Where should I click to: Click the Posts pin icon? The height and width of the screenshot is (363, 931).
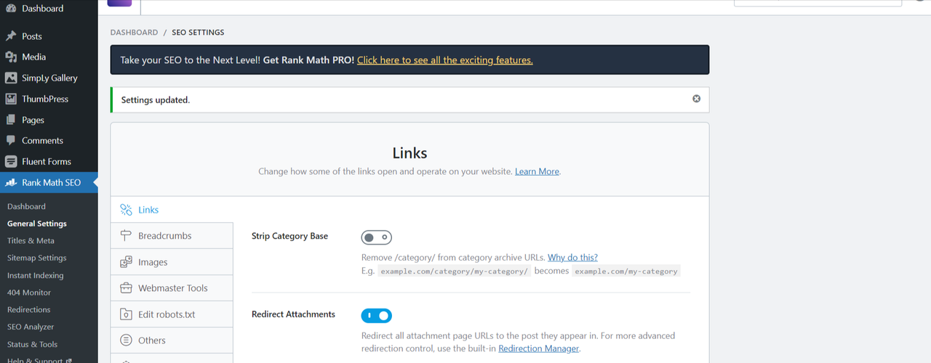11,36
